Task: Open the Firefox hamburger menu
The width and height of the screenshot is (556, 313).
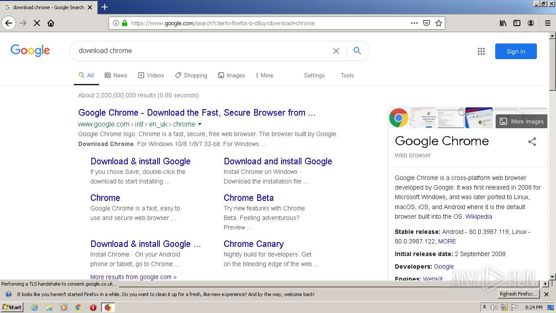Action: coord(548,23)
